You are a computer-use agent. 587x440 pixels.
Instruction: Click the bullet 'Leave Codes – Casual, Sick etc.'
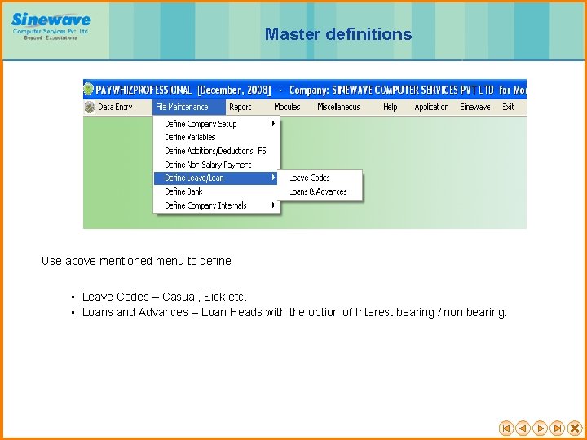pyautogui.click(x=165, y=297)
